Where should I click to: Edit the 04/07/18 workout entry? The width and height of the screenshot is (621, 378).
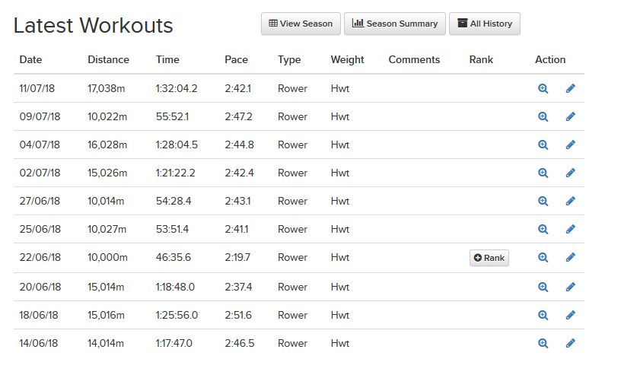(570, 145)
